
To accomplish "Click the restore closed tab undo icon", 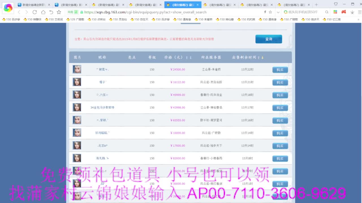I will (x=51, y=12).
